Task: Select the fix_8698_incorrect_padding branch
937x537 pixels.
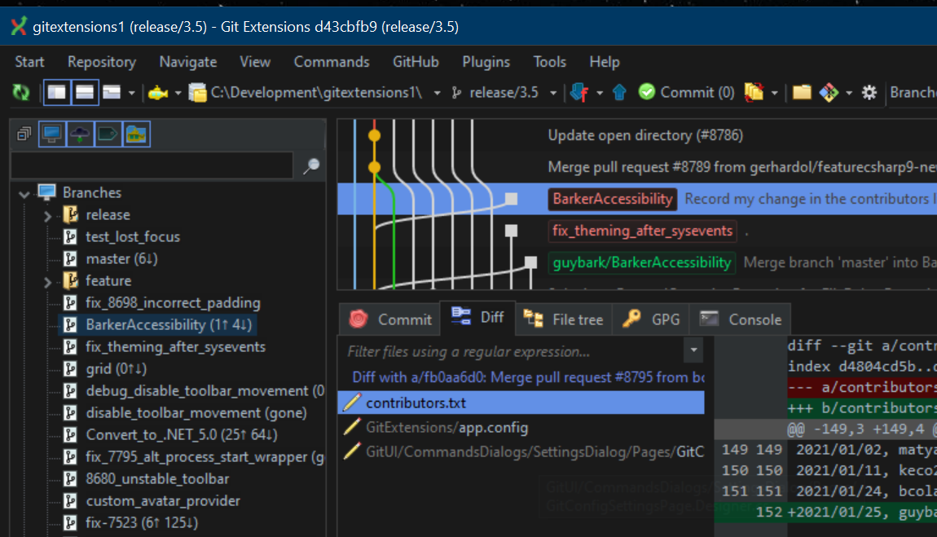Action: click(x=173, y=303)
